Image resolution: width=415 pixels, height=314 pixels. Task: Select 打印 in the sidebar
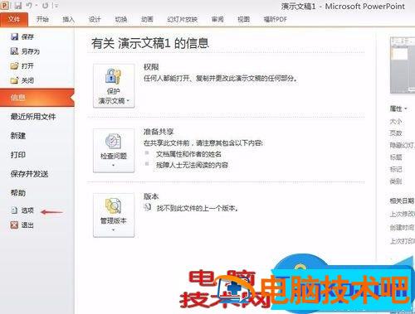click(18, 155)
